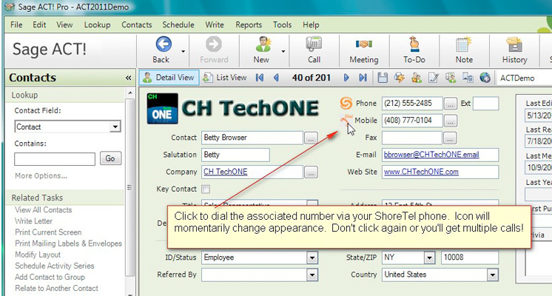The image size is (552, 296).
Task: Follow the CH TechONE company link
Action: [x=225, y=172]
